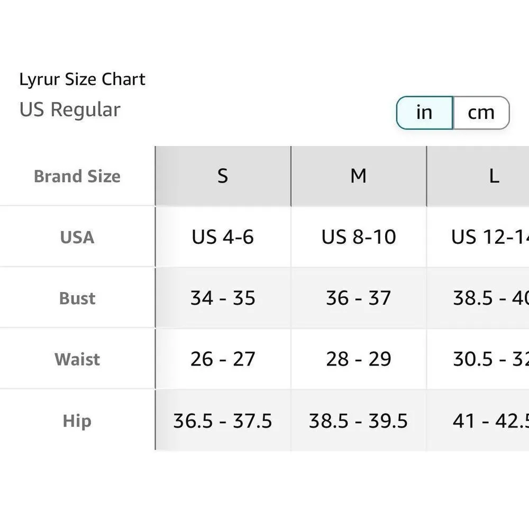
Task: Click the medium hip "38.5 - 39.5" cell
Action: 358,421
